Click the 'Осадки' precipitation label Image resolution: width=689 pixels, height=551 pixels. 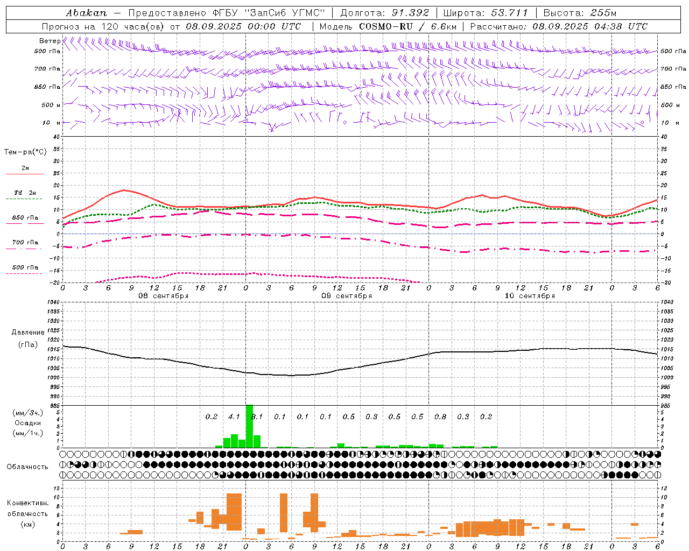coord(28,423)
